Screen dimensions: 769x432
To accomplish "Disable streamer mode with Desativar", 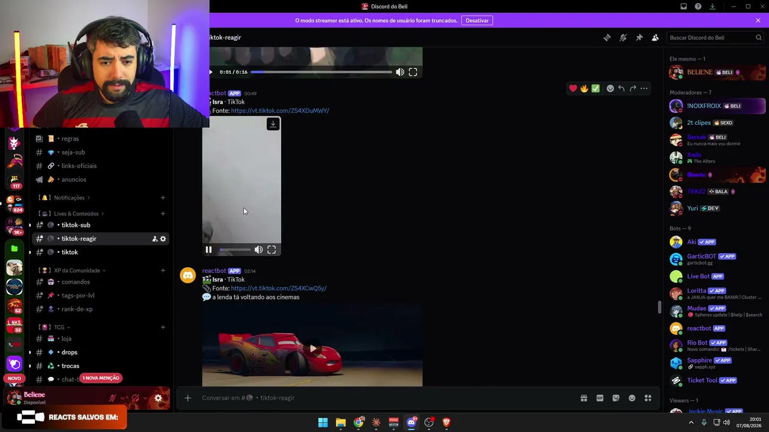I will (477, 20).
